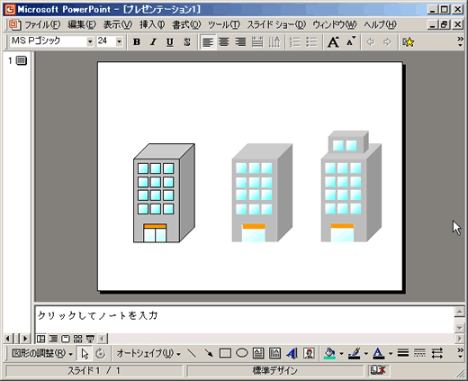Click the Center align text icon

[224, 41]
